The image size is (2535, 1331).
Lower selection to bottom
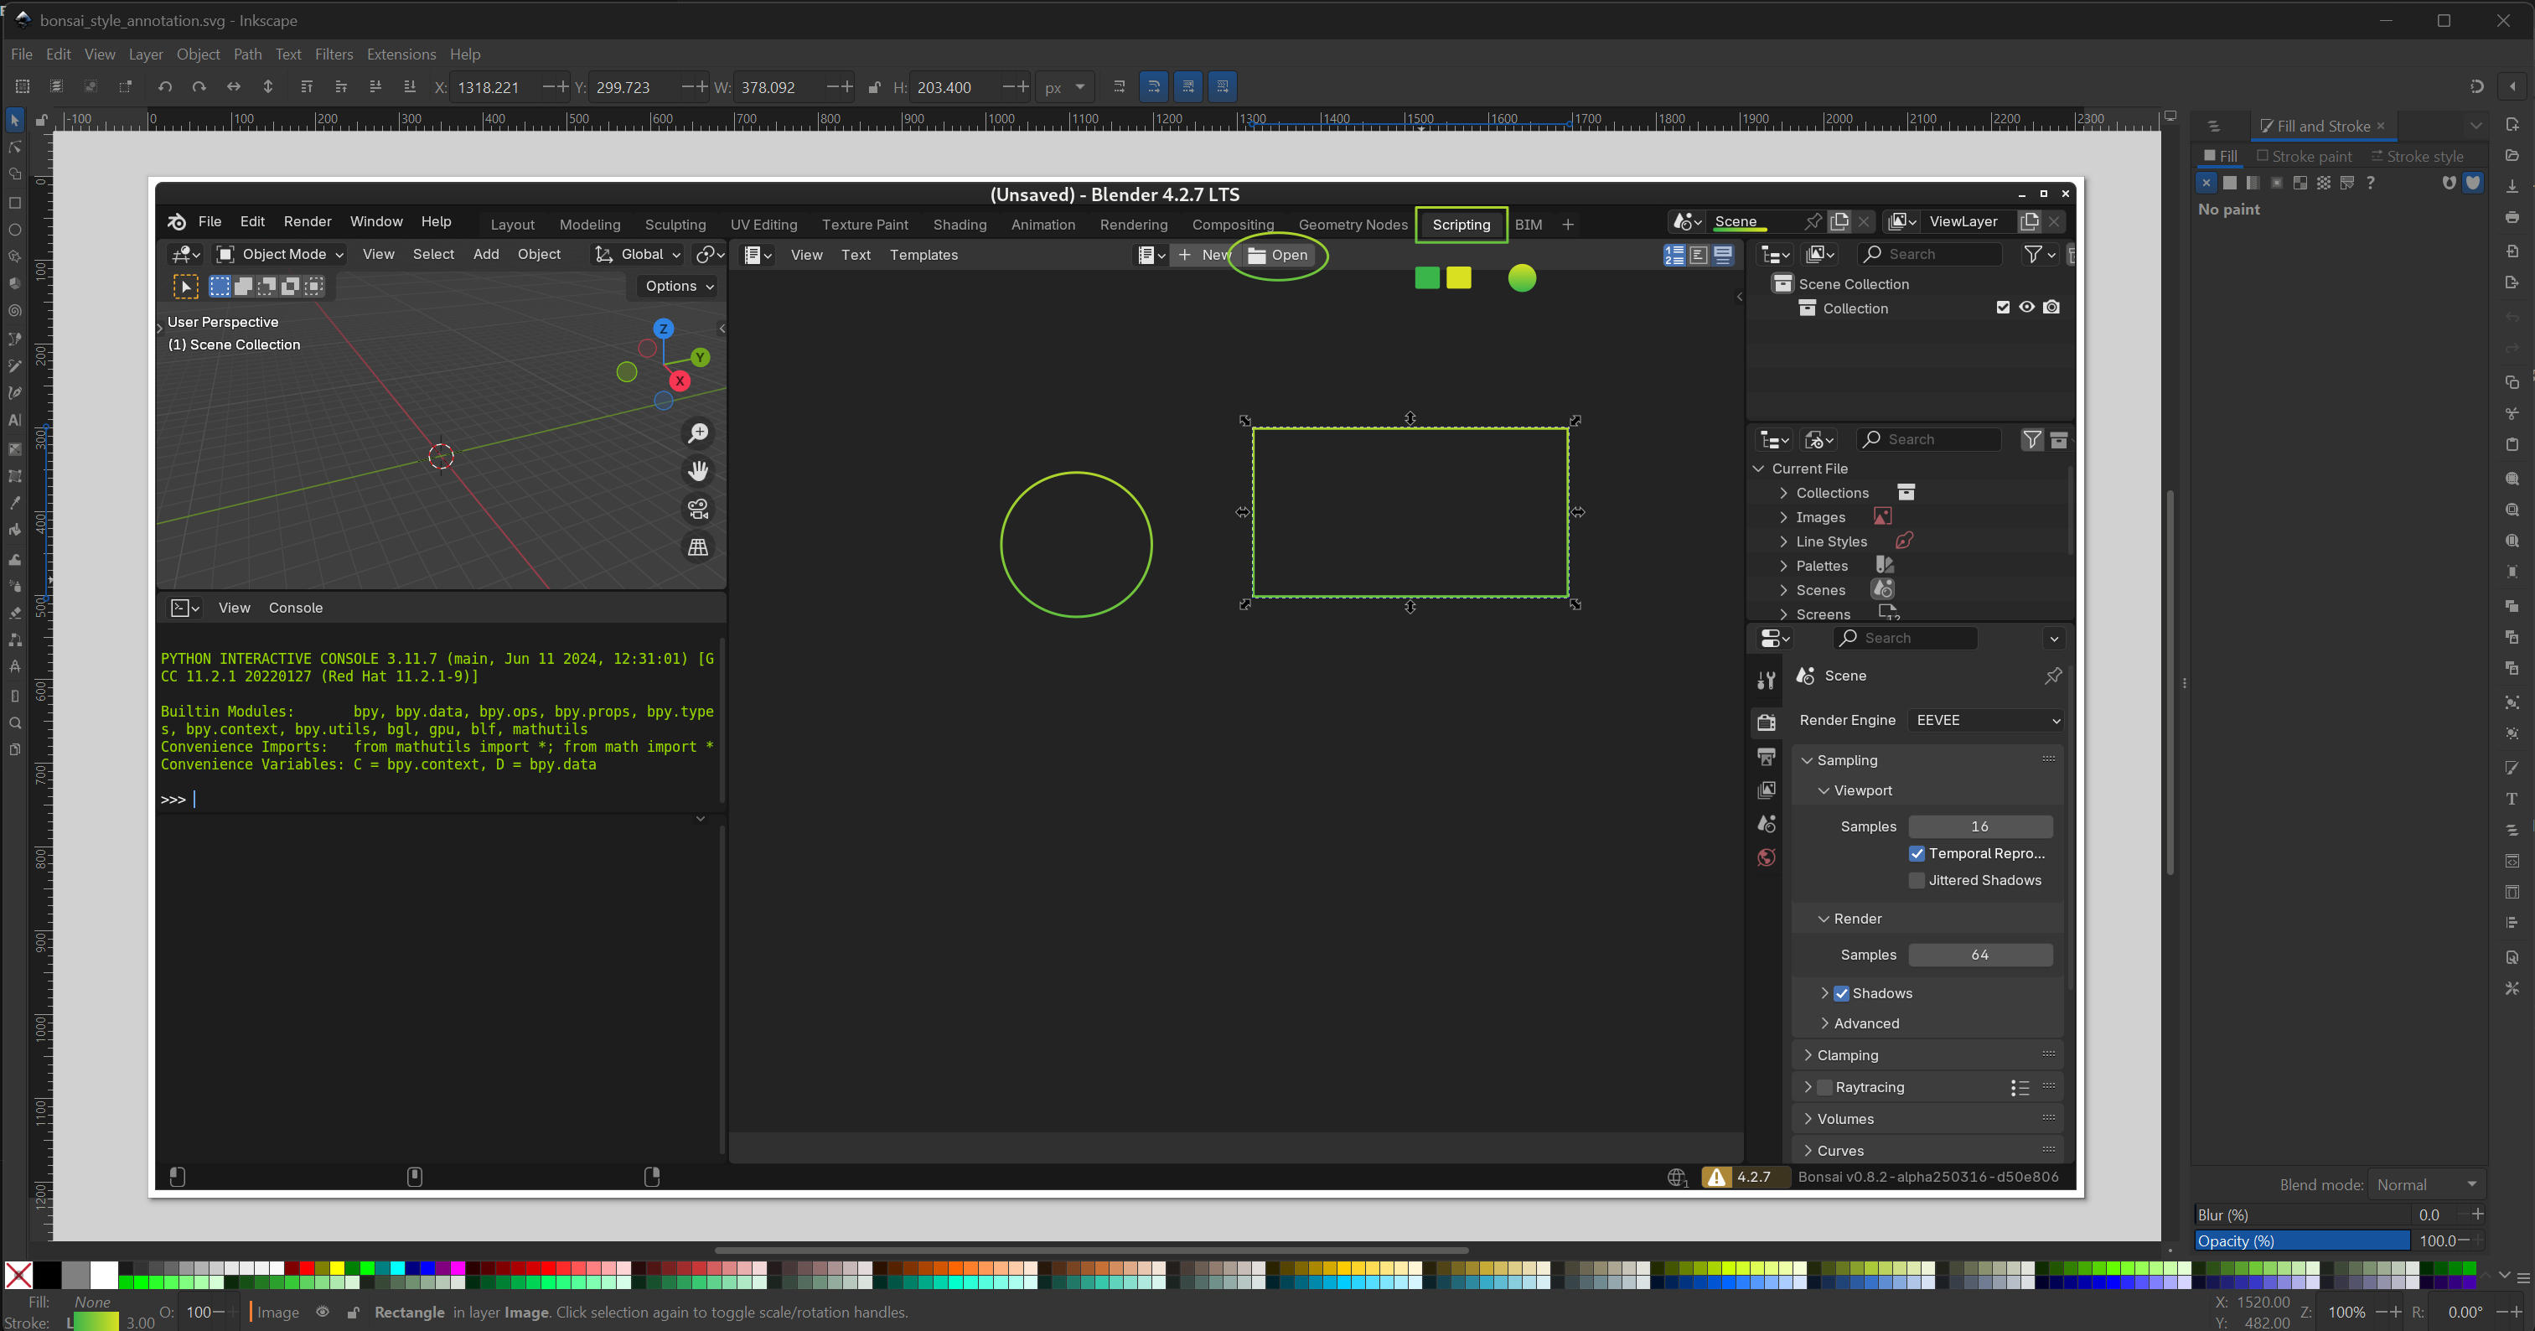[411, 86]
